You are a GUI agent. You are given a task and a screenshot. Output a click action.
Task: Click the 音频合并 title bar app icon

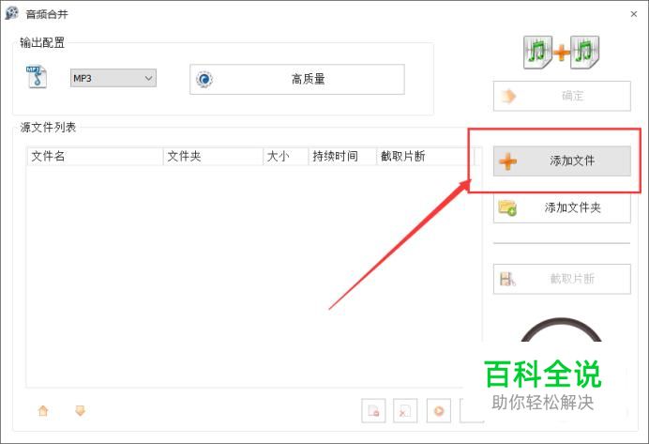(x=11, y=13)
